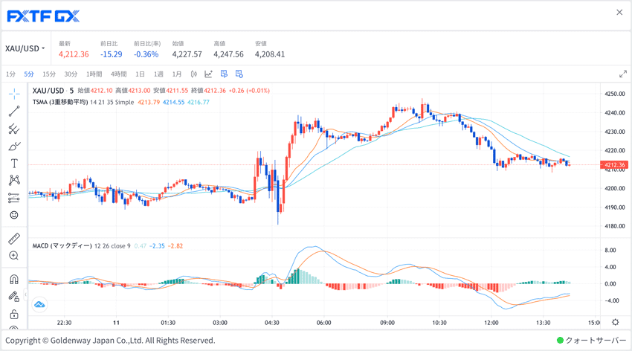Screen dimensions: 632x351
Task: Select the ruler measure tool
Action: click(14, 239)
